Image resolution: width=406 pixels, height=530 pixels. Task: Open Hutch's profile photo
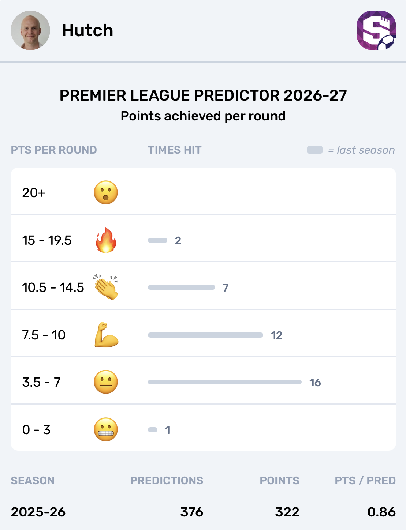click(x=30, y=30)
